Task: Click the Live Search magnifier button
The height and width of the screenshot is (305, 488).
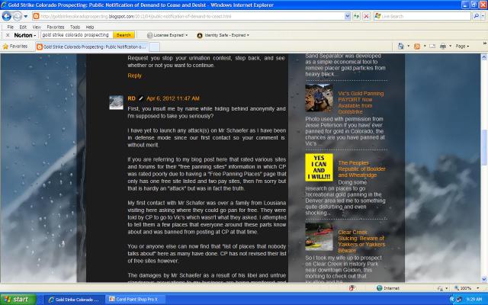Action: click(x=476, y=16)
